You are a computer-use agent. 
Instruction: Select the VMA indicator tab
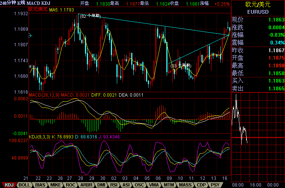tap(154, 185)
